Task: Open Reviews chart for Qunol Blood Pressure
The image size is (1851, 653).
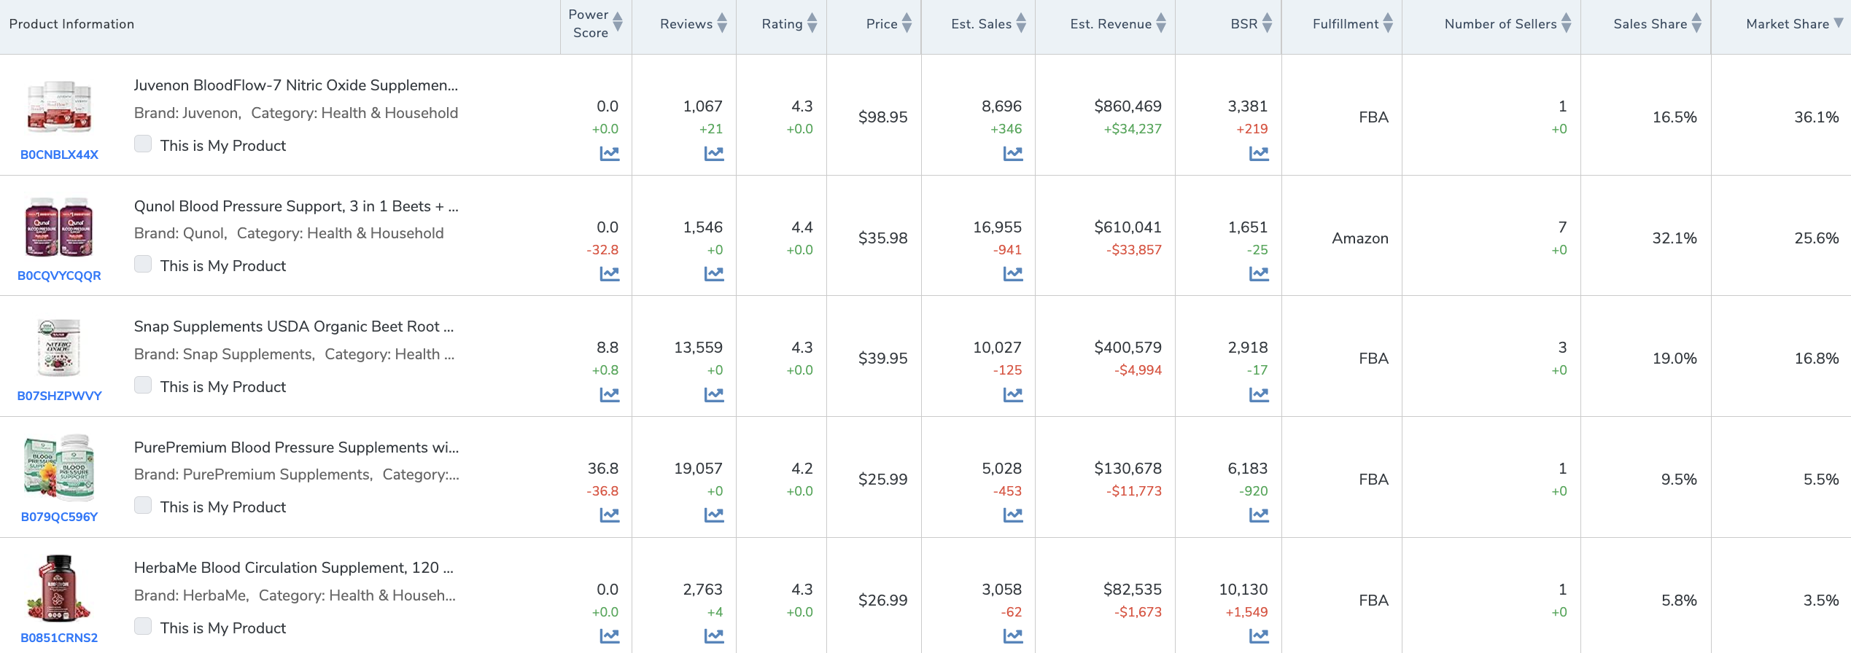Action: (x=714, y=274)
